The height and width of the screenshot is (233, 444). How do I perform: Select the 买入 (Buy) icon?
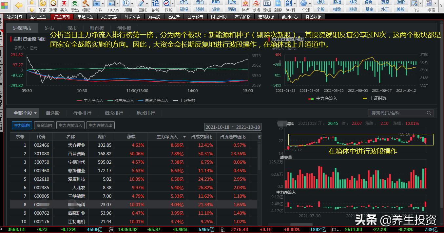point(65,4)
